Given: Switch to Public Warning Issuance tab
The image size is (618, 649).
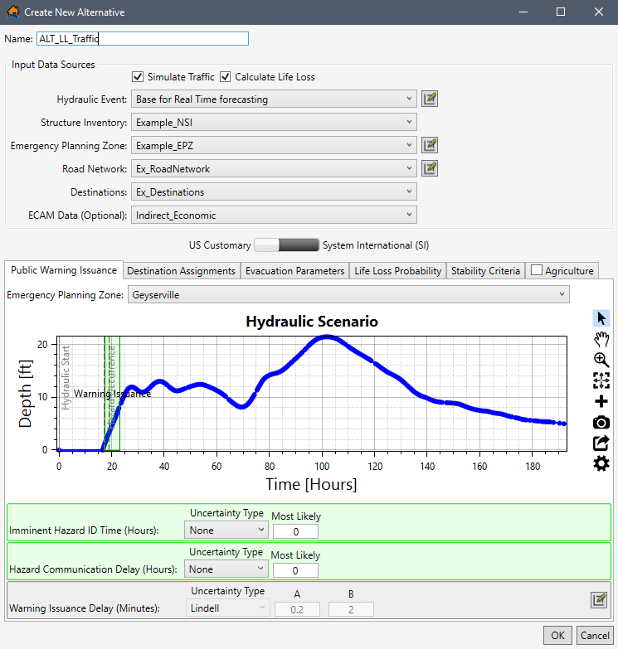Looking at the screenshot, I should coord(64,270).
